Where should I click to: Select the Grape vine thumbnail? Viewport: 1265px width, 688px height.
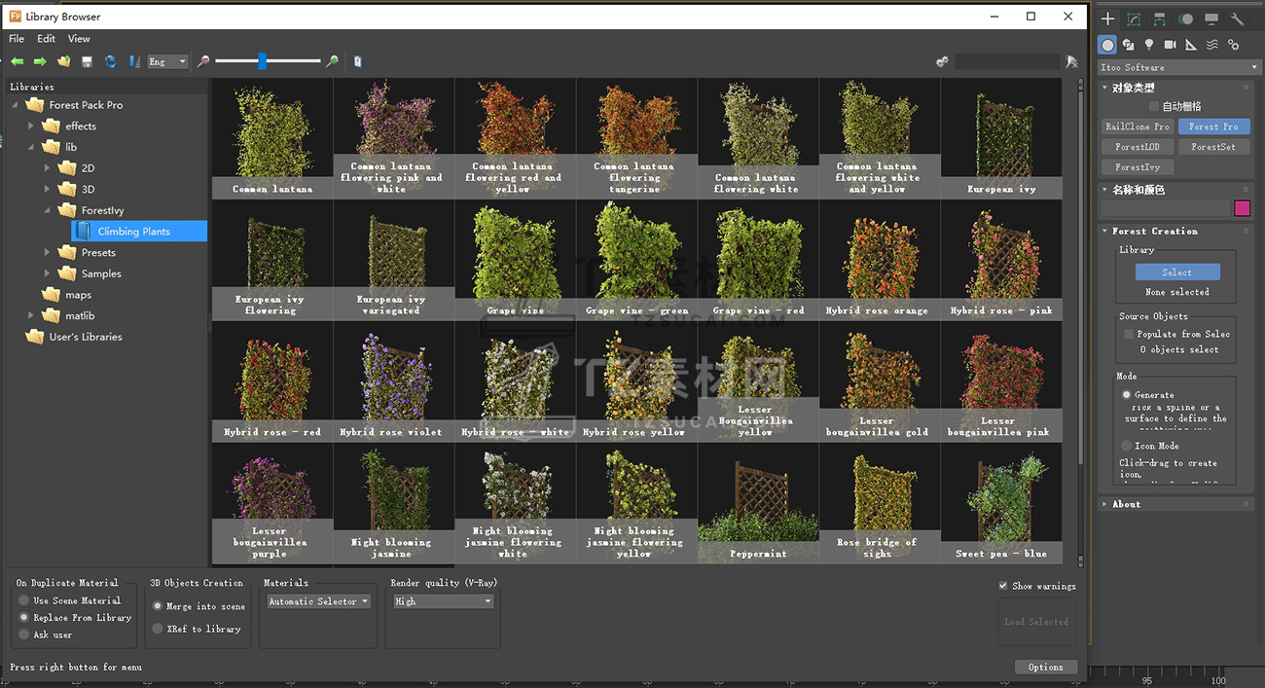tap(516, 261)
